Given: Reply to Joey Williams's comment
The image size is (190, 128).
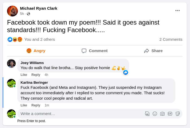Looking at the screenshot, I should coord(36,75).
